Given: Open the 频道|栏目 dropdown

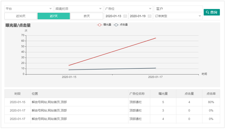Looking at the screenshot, I should pyautogui.click(x=79, y=9).
